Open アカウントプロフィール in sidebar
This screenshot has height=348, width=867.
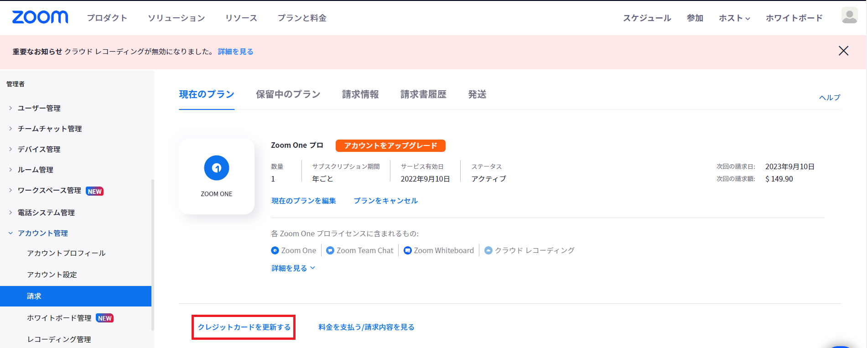coord(66,253)
